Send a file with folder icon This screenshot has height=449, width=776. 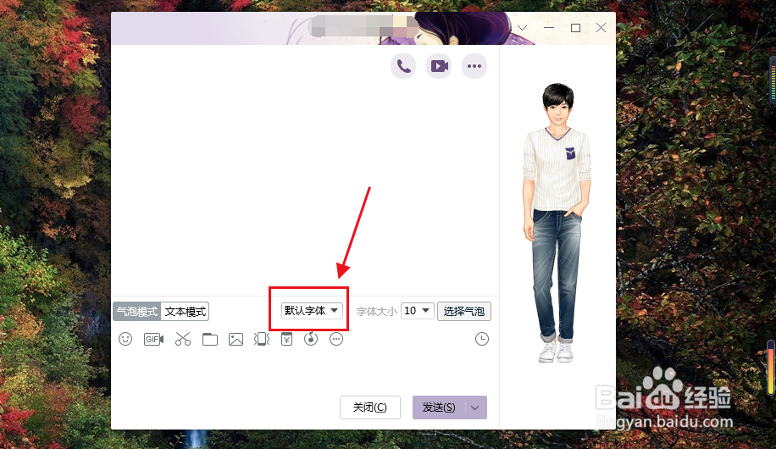tap(210, 339)
